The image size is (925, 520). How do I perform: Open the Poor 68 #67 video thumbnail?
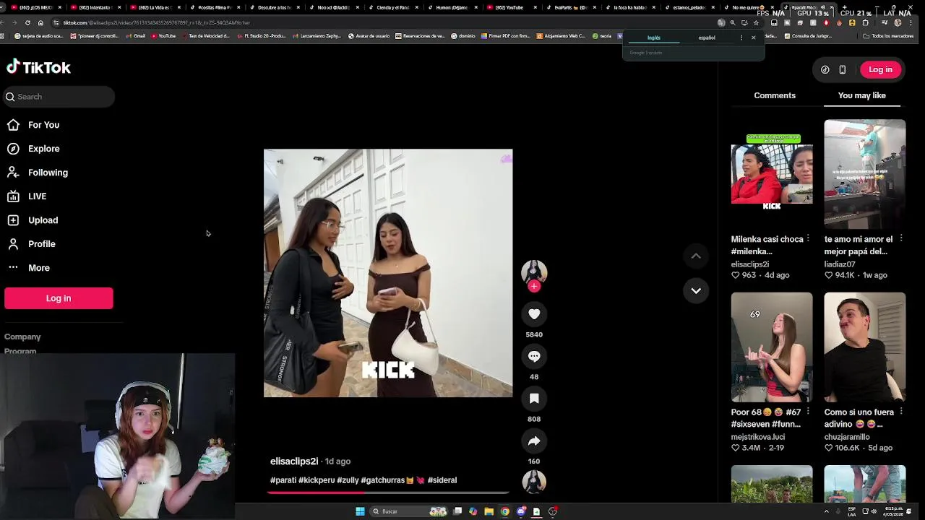(x=772, y=347)
